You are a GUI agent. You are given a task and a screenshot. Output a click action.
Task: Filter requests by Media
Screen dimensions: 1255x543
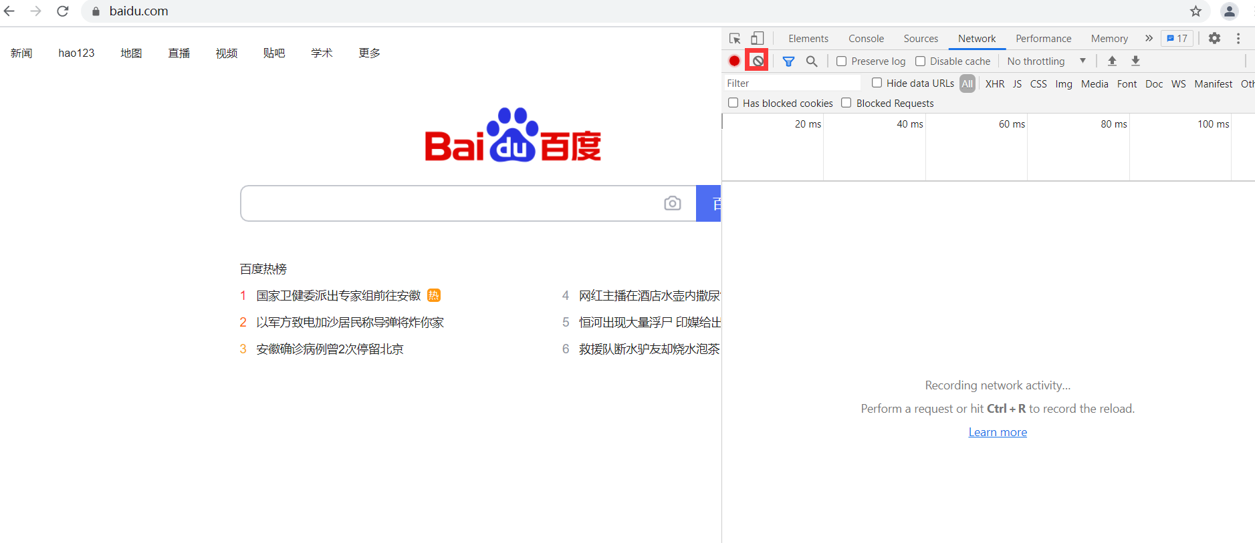(1095, 83)
